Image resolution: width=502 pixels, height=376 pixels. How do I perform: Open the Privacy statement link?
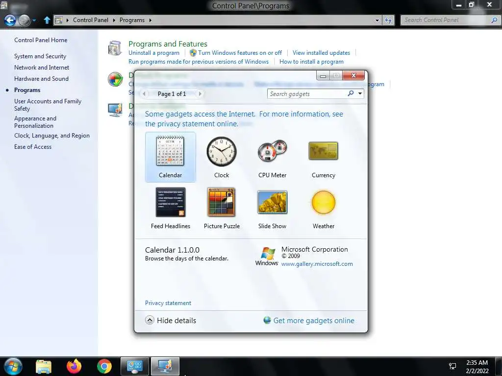[168, 303]
